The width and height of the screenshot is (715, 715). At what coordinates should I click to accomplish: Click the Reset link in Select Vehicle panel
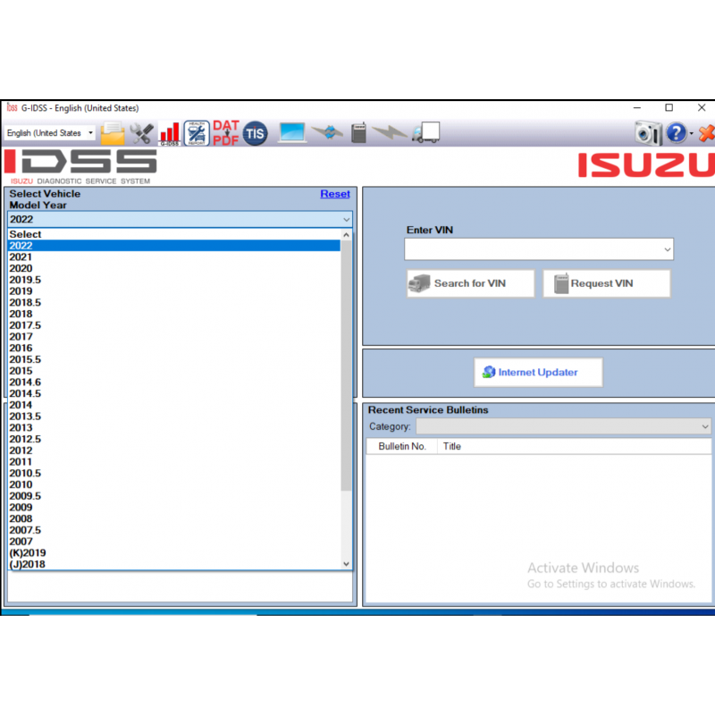click(x=335, y=193)
